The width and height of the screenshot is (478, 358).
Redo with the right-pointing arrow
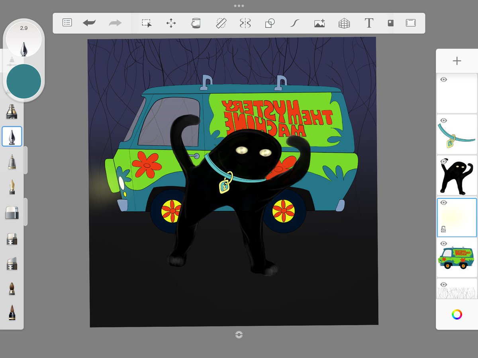coord(115,23)
